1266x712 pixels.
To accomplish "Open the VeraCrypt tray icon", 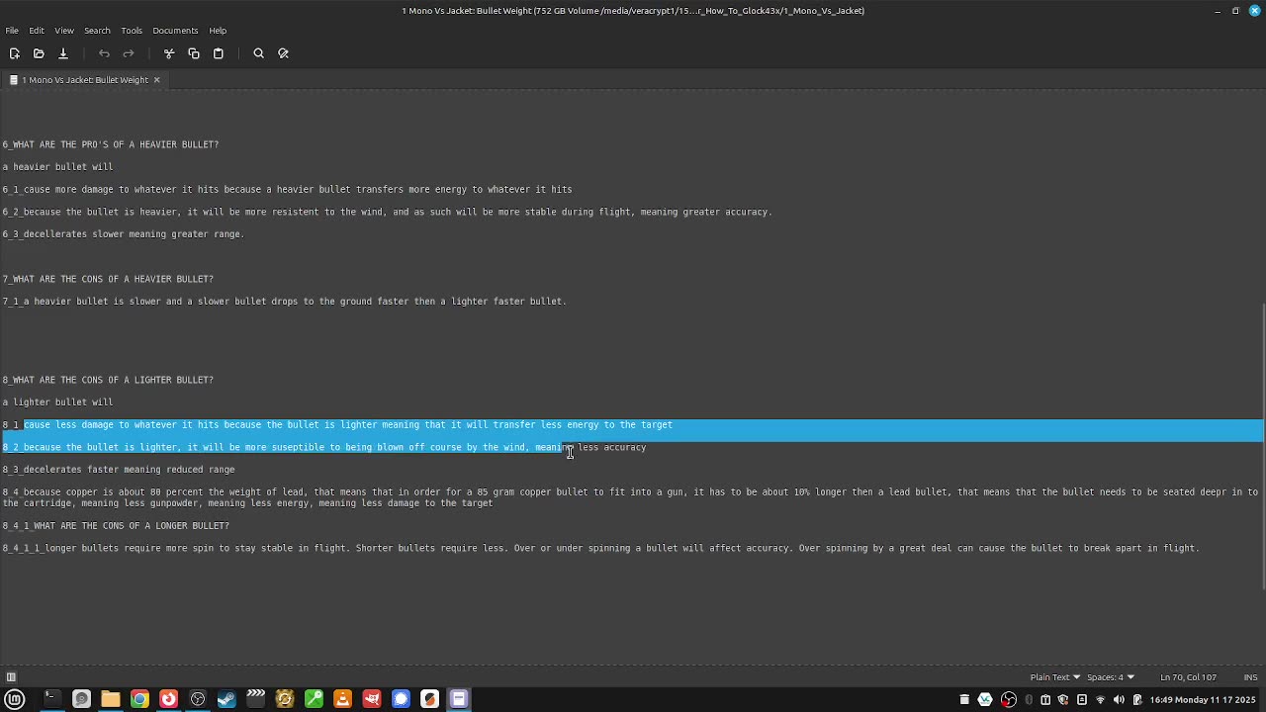I will click(985, 699).
